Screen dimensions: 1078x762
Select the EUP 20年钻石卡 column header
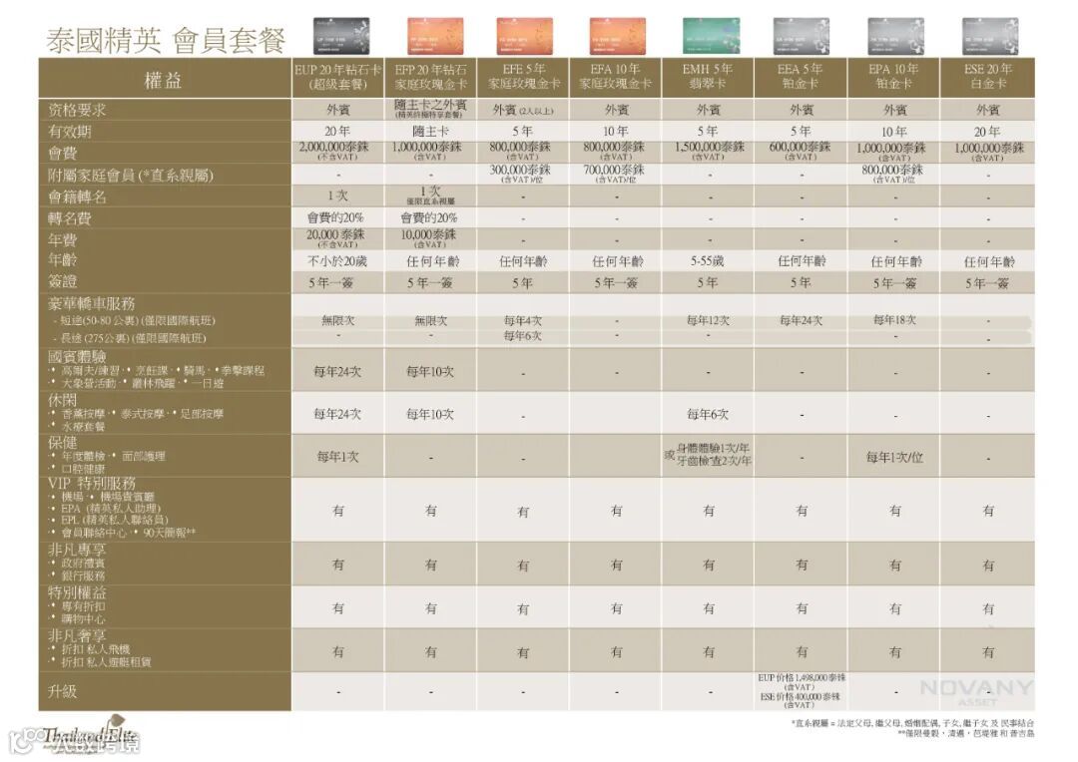[x=337, y=78]
